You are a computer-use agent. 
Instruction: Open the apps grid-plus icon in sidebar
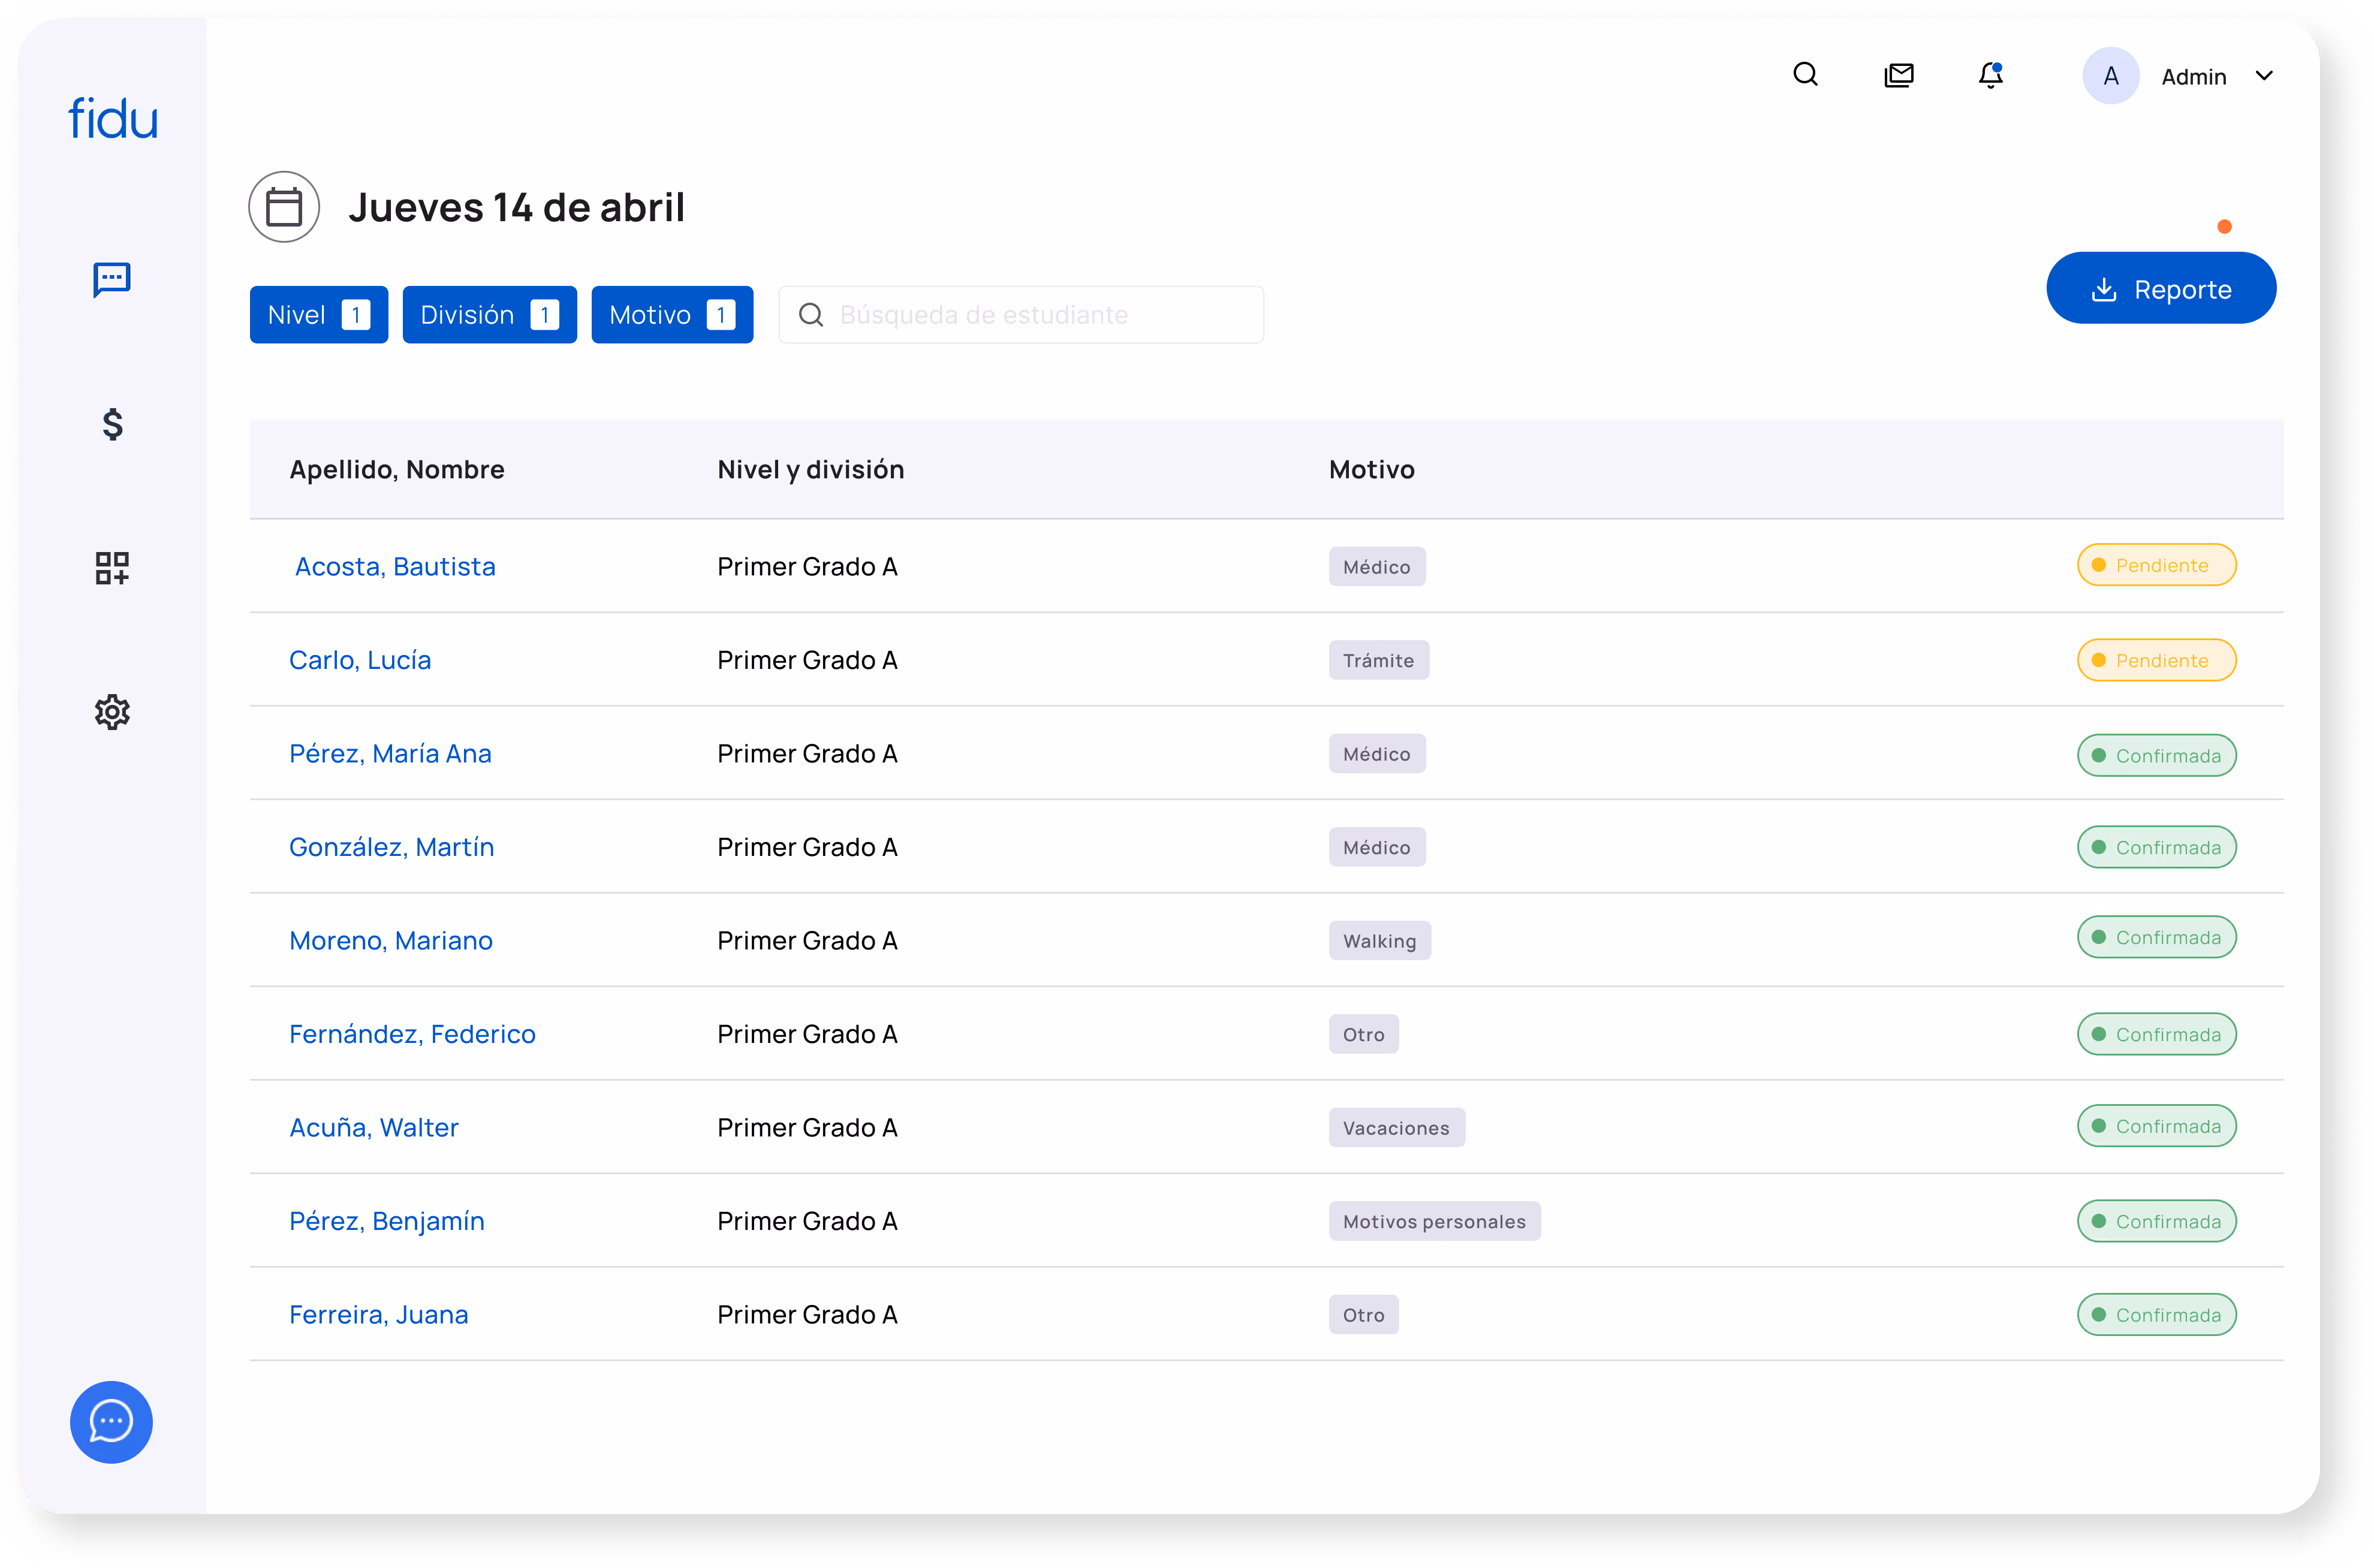pyautogui.click(x=112, y=568)
